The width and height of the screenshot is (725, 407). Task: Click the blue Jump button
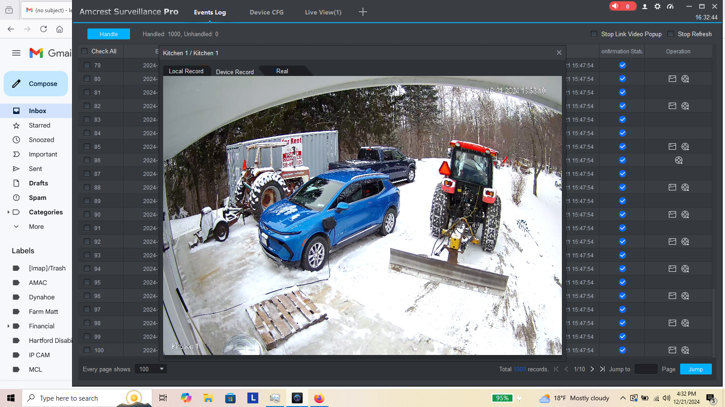(x=696, y=369)
